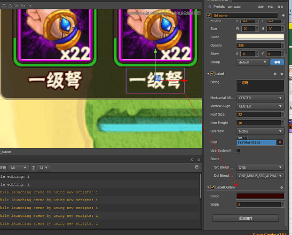Click the Size H value field
The width and height of the screenshot is (292, 235).
click(274, 29)
